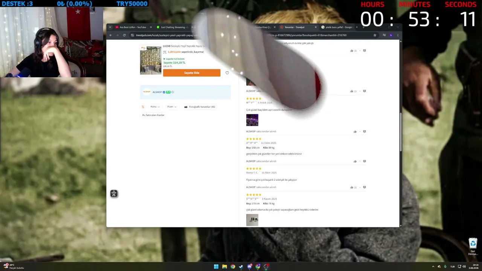Image resolution: width=482 pixels, height=271 pixels.
Task: Open the Windows Start menu
Action: pyautogui.click(x=216, y=266)
